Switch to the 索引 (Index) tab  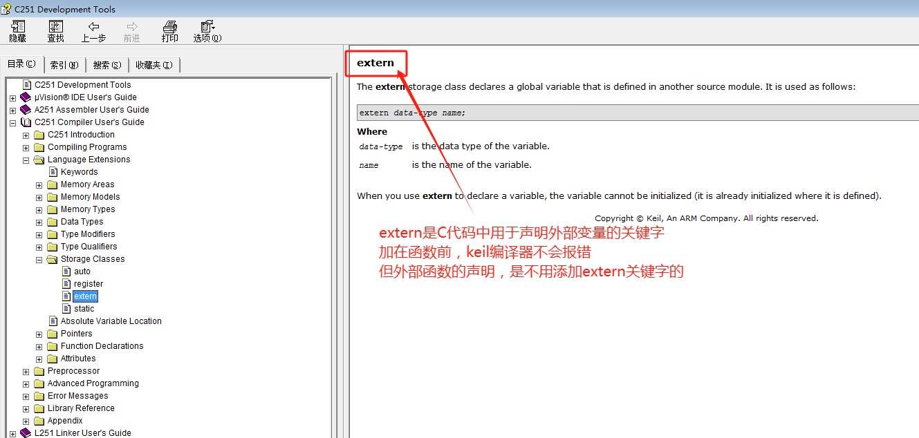(64, 65)
